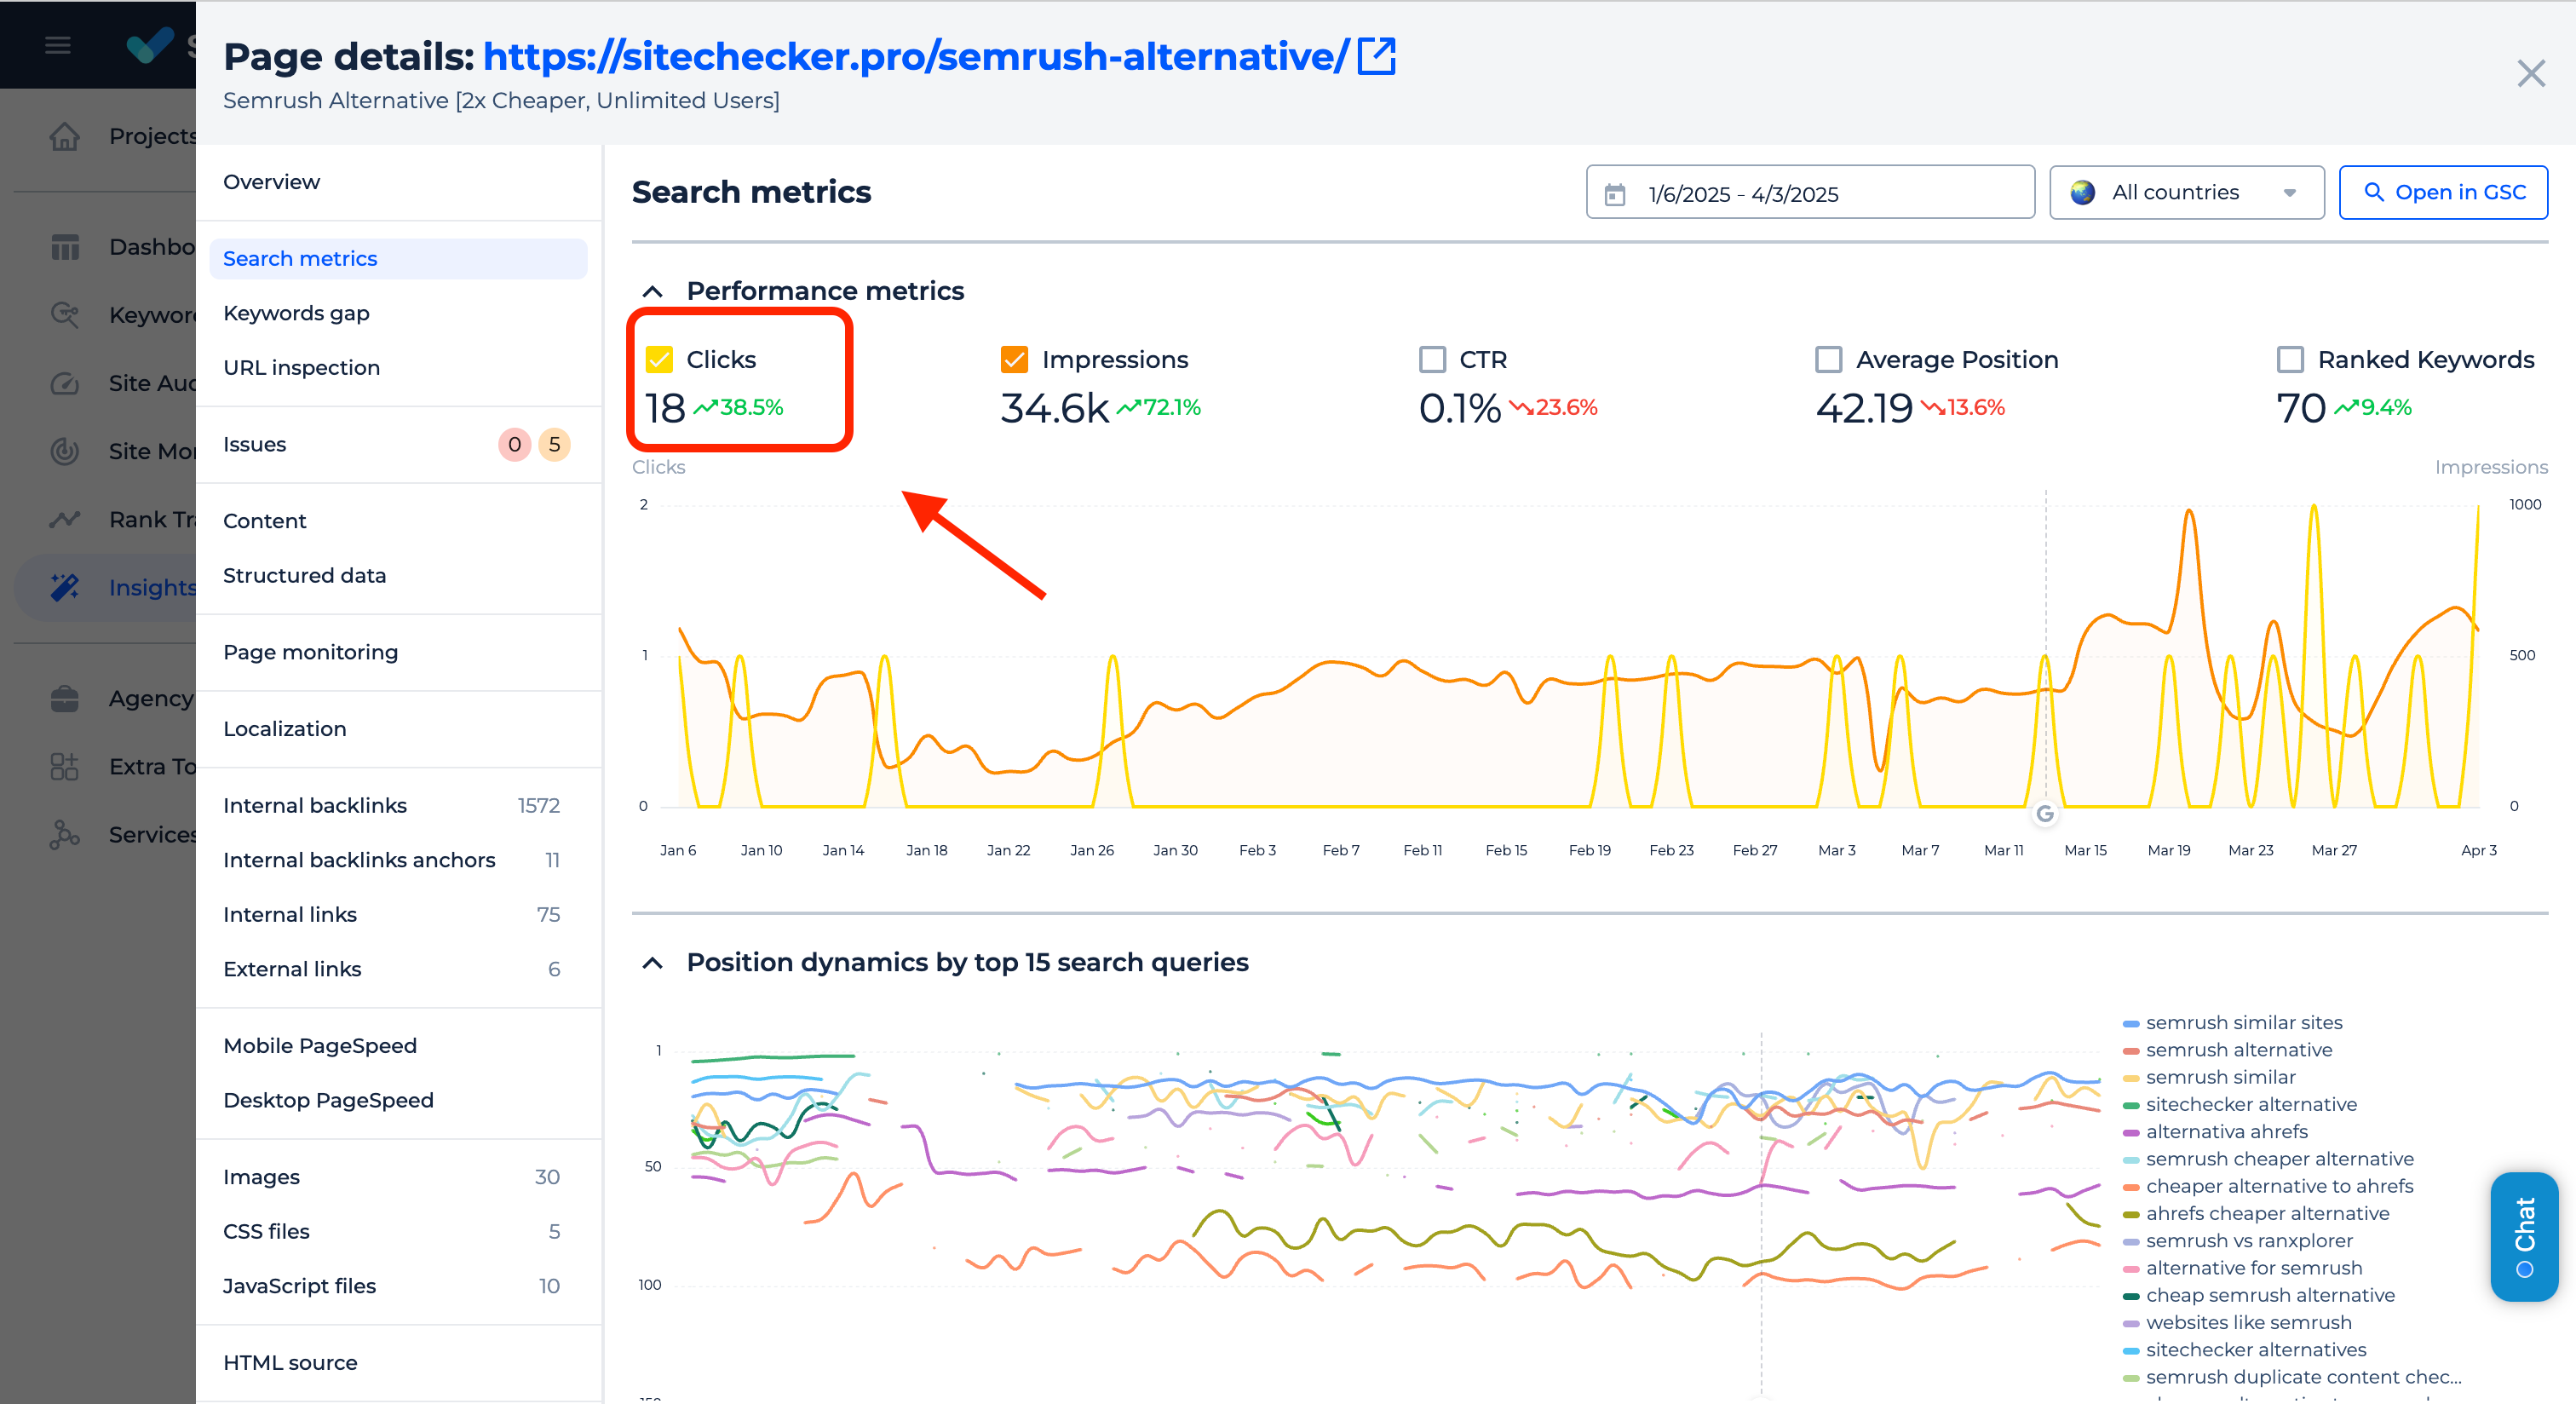Click the red 0 issues badge
2576x1404 pixels.
pos(514,444)
